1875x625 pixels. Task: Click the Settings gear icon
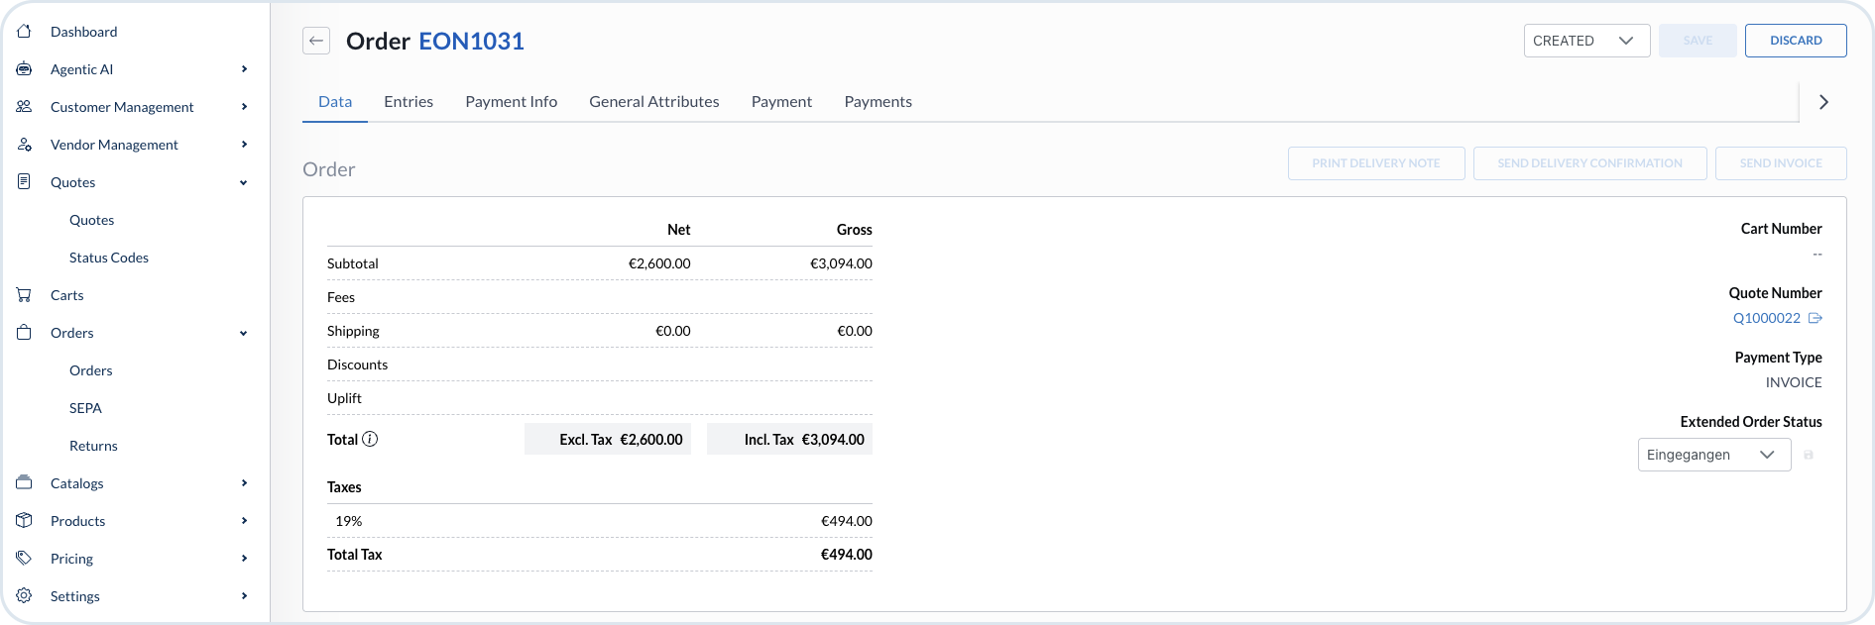[x=25, y=596]
